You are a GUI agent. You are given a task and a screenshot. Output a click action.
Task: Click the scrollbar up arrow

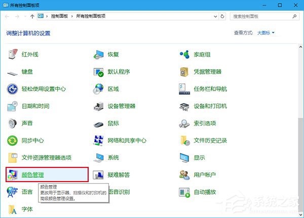click(x=300, y=47)
